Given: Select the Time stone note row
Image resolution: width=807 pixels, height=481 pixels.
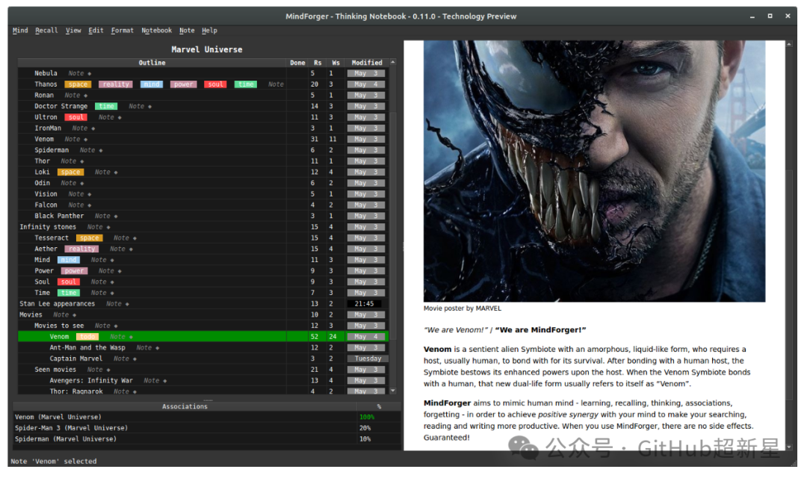Looking at the screenshot, I should [x=203, y=293].
